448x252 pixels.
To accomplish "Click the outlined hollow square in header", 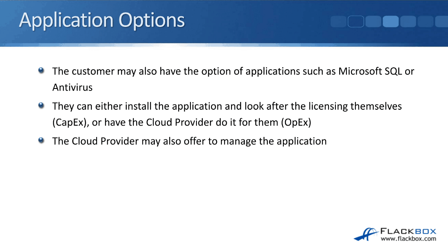I will pyautogui.click(x=355, y=21).
